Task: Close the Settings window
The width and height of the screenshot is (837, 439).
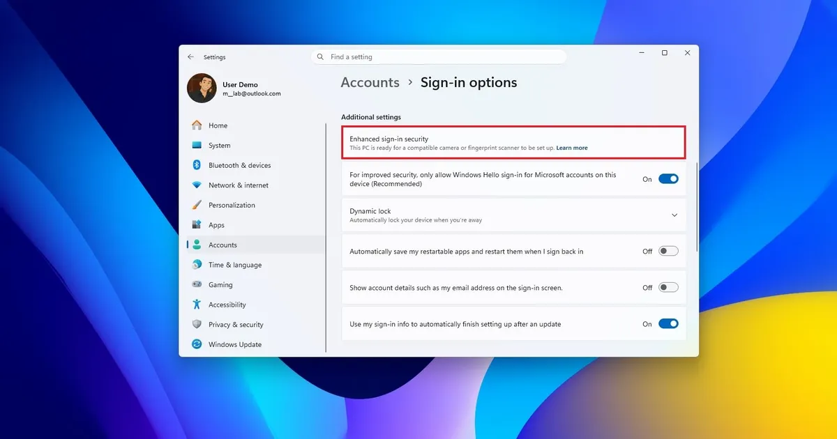Action: pos(687,53)
